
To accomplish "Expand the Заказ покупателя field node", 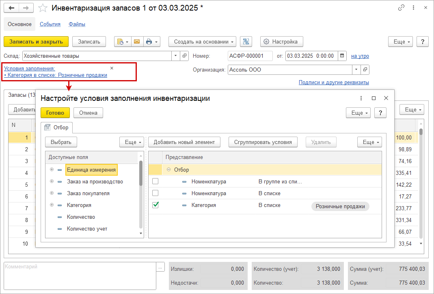I will (52, 193).
